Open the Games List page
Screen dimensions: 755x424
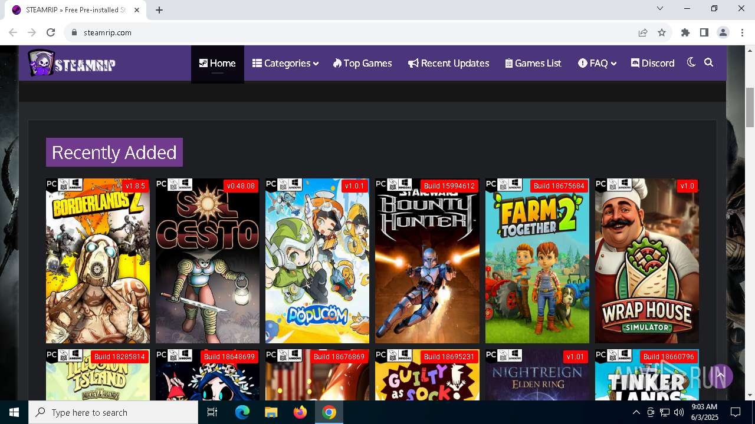(x=533, y=63)
